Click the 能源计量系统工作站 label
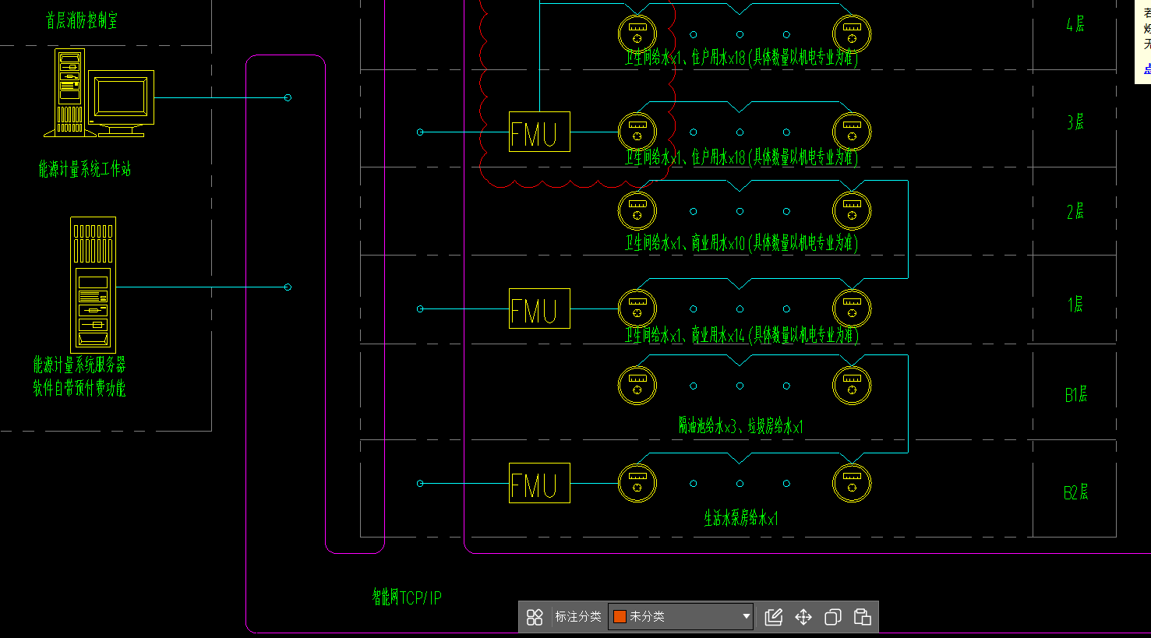Image resolution: width=1151 pixels, height=638 pixels. tap(85, 168)
